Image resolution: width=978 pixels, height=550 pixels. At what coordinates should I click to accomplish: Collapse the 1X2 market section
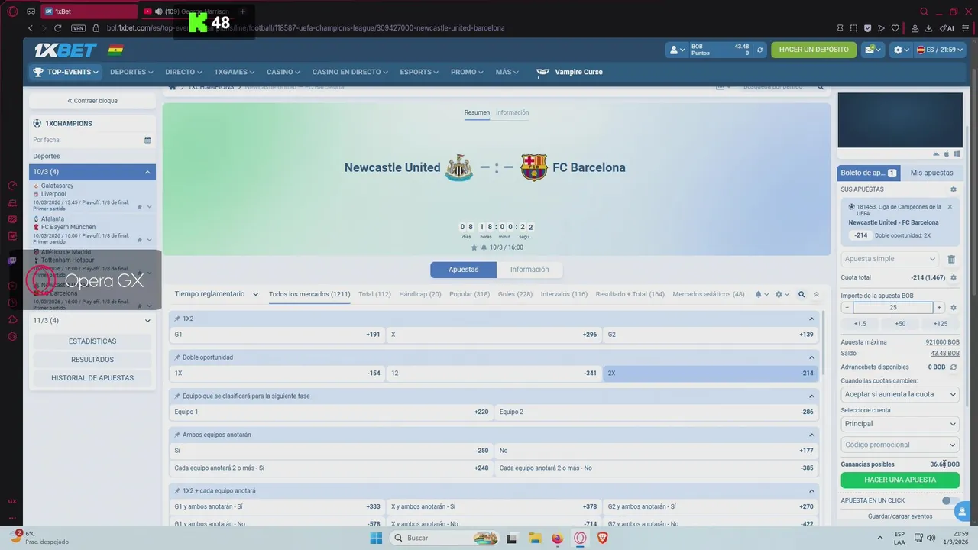click(812, 319)
